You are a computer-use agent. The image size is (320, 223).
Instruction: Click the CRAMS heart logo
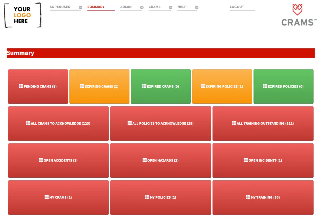(297, 9)
